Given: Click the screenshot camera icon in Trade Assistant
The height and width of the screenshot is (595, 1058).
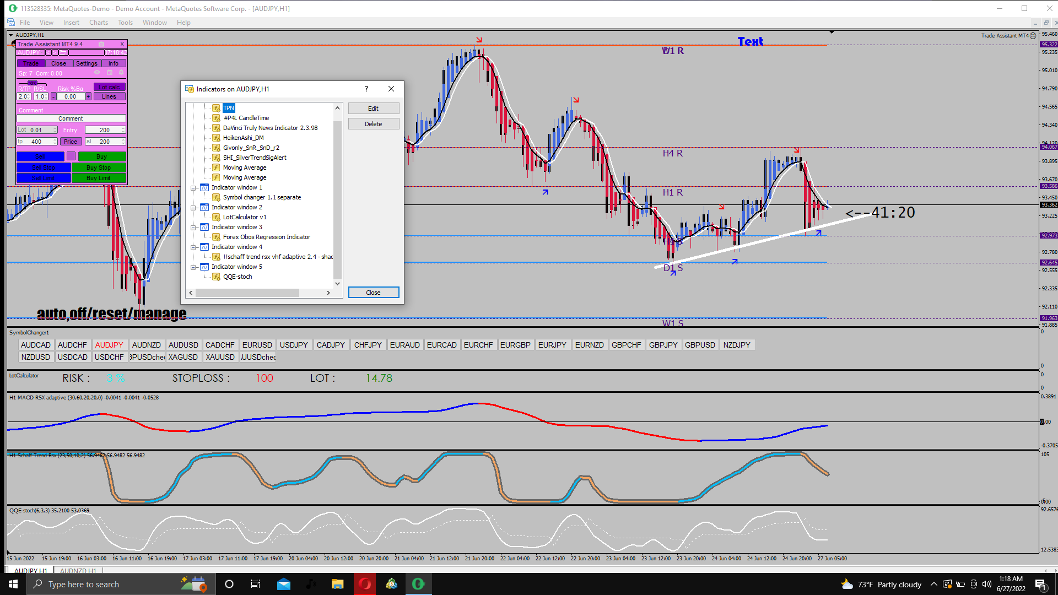Looking at the screenshot, I should [x=101, y=44].
